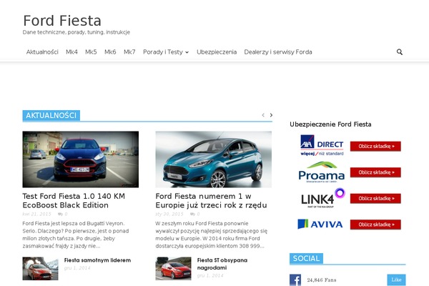This screenshot has height=286, width=429.
Task: Click the Facebook logo icon
Action: pyautogui.click(x=295, y=280)
